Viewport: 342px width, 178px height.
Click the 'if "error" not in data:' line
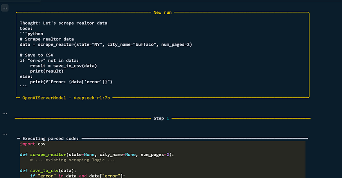tap(49, 61)
